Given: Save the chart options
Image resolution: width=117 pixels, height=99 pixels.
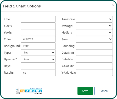Looking at the screenshot, I should (x=85, y=91).
